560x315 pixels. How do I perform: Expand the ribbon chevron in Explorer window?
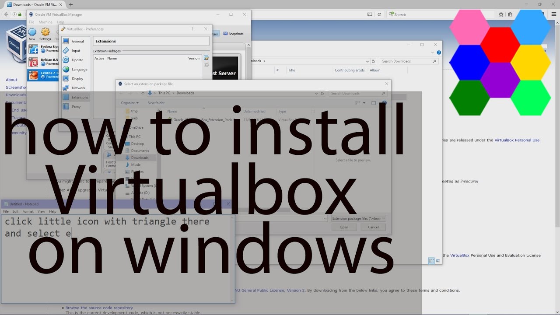click(433, 52)
